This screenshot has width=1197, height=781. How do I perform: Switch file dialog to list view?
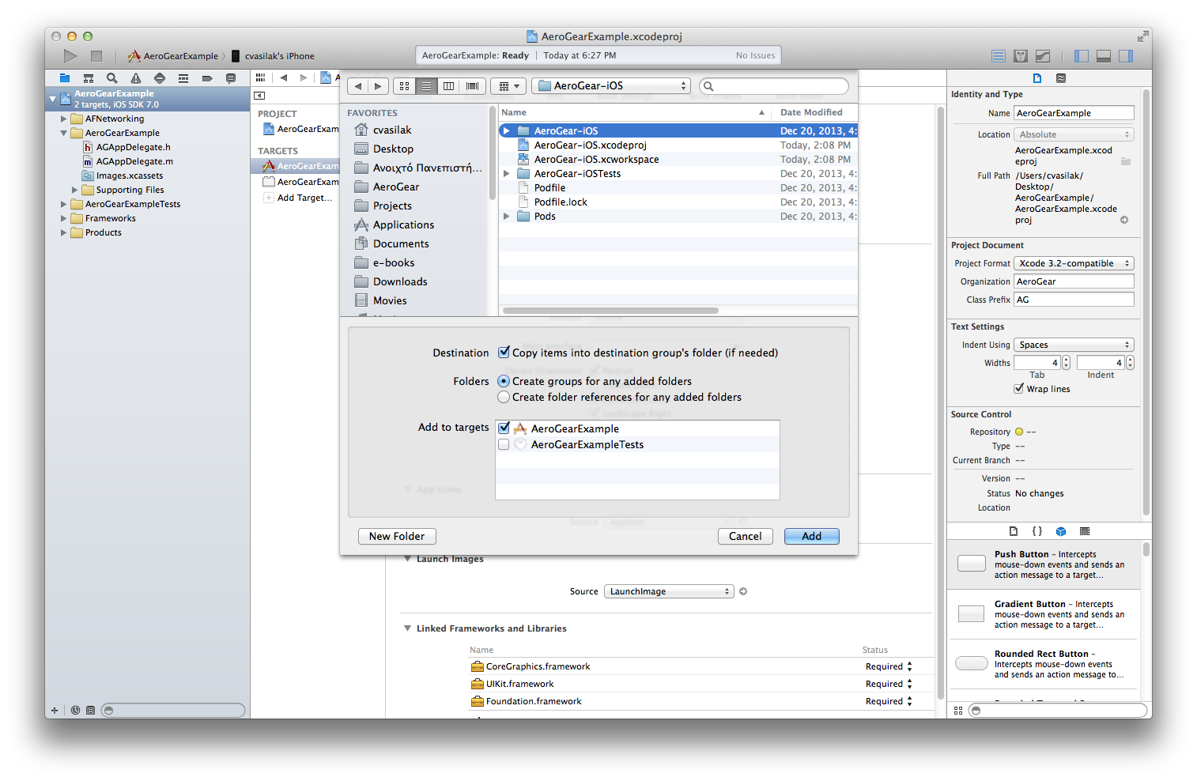426,86
